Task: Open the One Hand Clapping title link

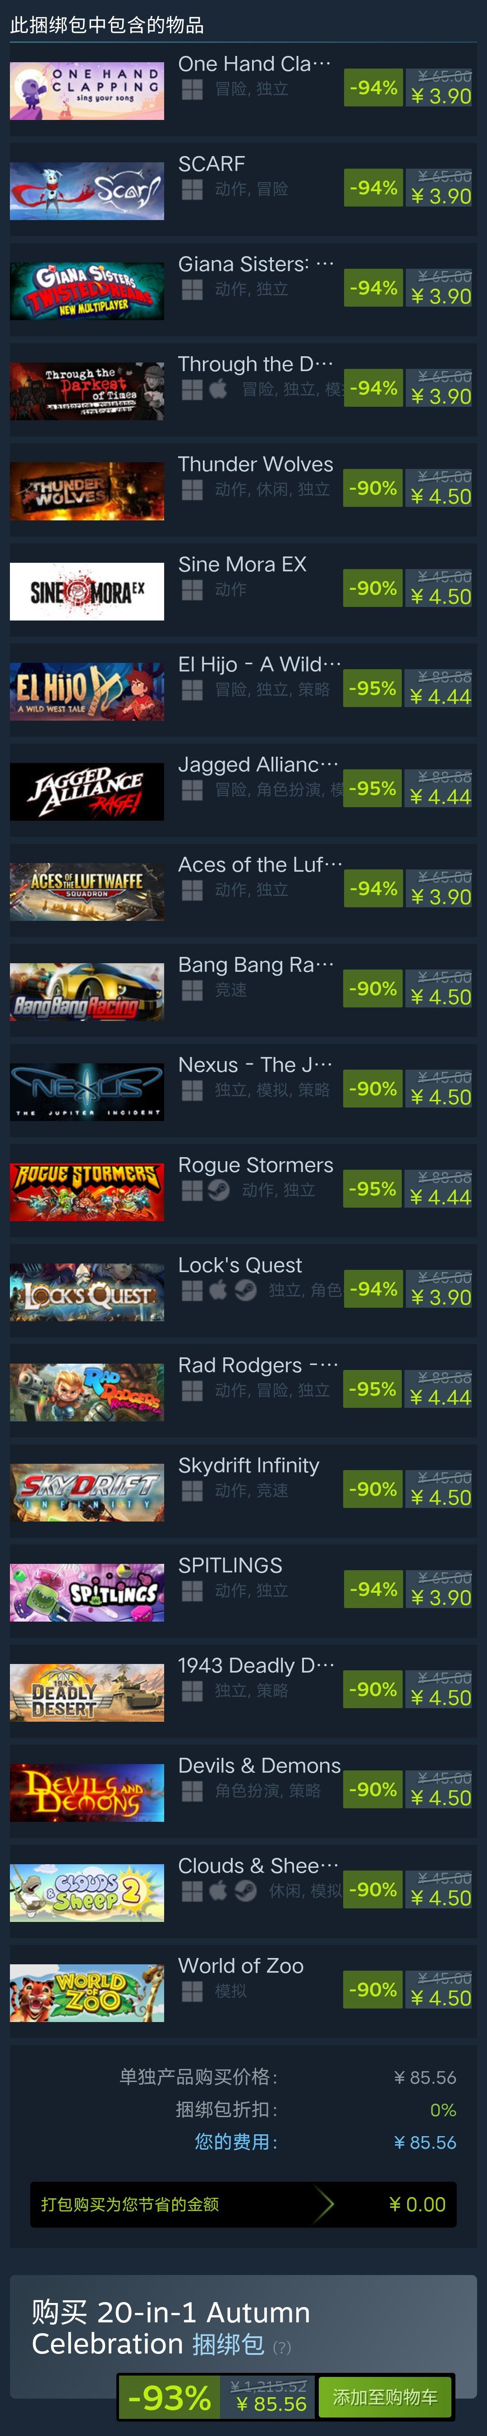Action: pos(254,64)
